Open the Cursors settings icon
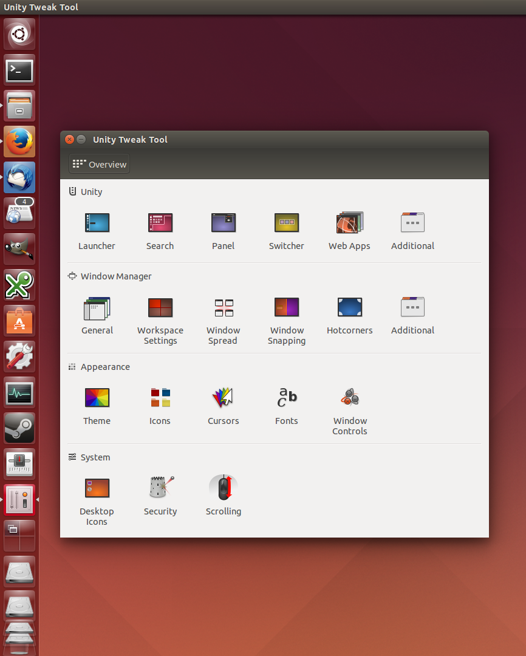The height and width of the screenshot is (656, 526). coord(223,398)
